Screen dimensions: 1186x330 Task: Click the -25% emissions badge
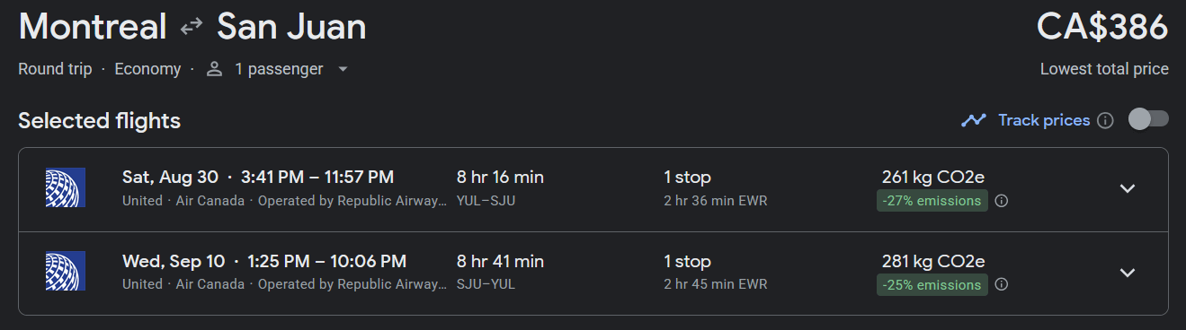932,285
